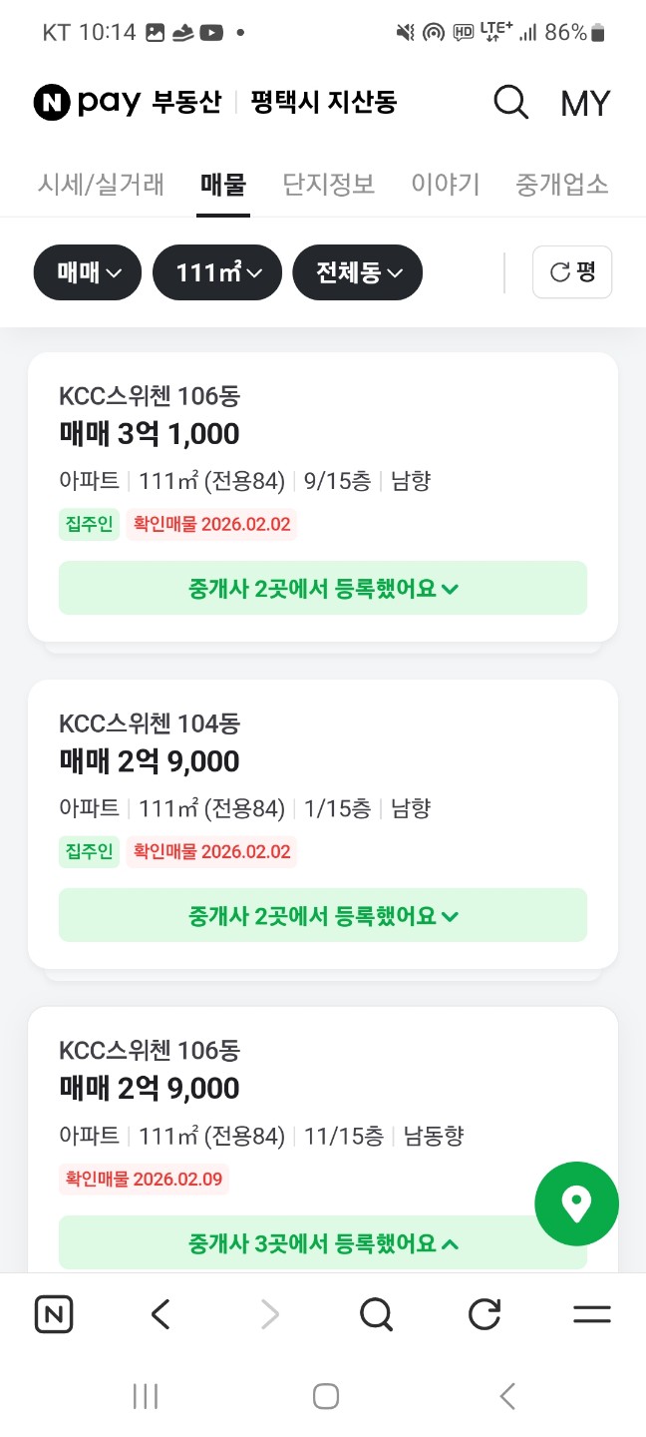Go back with browser back arrow
The width and height of the screenshot is (646, 1437).
tap(161, 1315)
